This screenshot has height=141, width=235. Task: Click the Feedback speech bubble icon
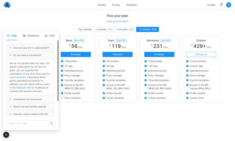[x=24, y=36]
